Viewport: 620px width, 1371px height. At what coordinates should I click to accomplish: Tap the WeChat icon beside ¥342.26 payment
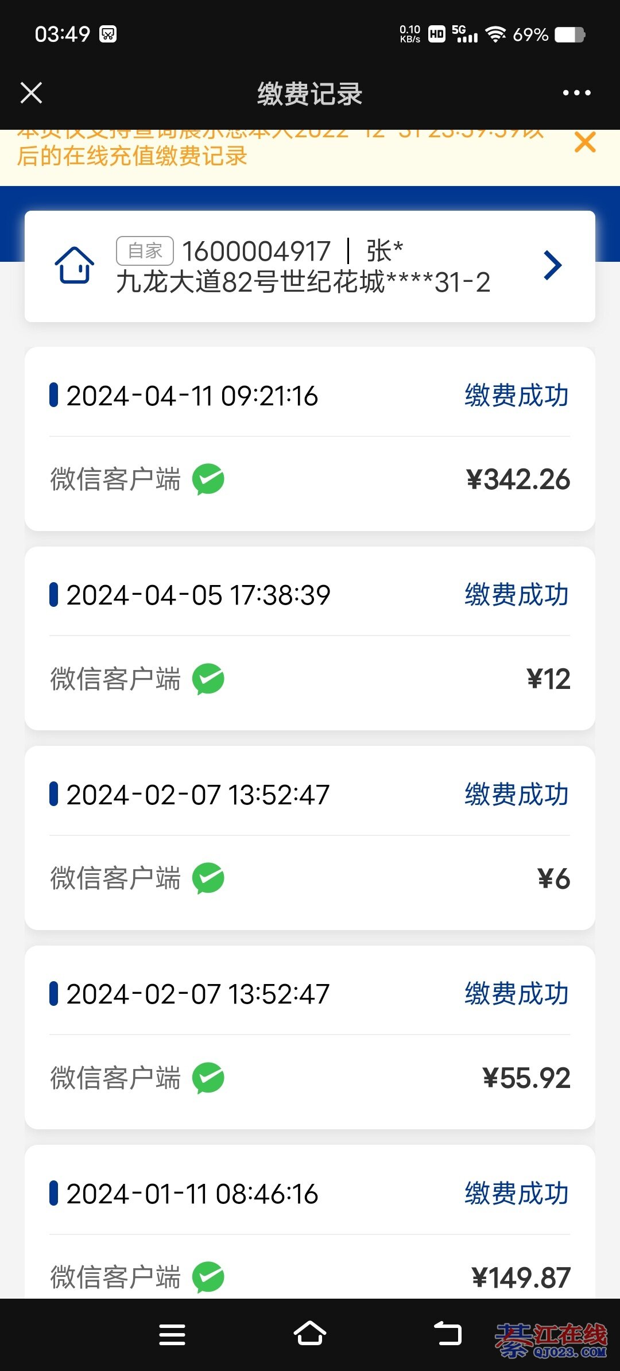[x=208, y=479]
